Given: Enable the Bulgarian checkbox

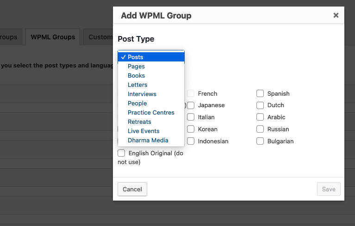Looking at the screenshot, I should click(x=260, y=141).
